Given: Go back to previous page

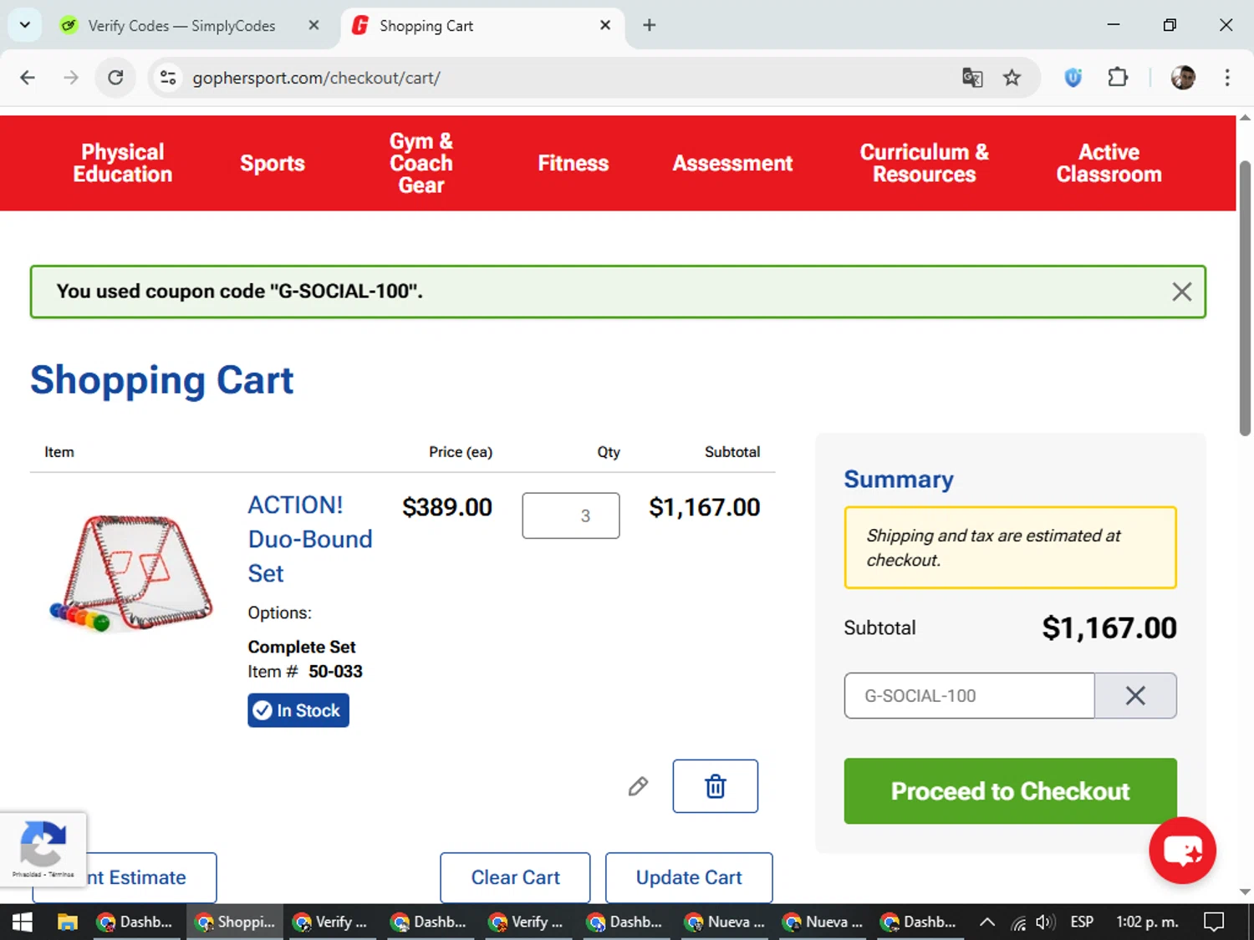Looking at the screenshot, I should click(x=28, y=78).
